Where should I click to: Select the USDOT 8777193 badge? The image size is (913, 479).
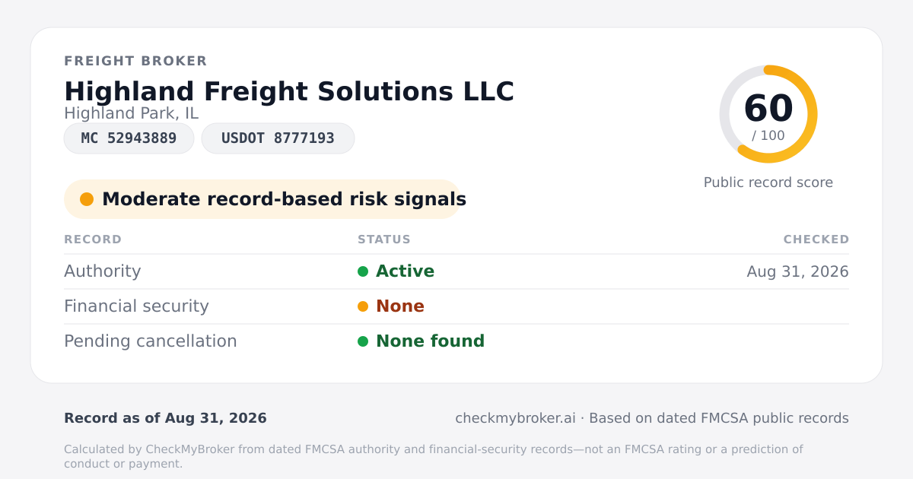[278, 138]
